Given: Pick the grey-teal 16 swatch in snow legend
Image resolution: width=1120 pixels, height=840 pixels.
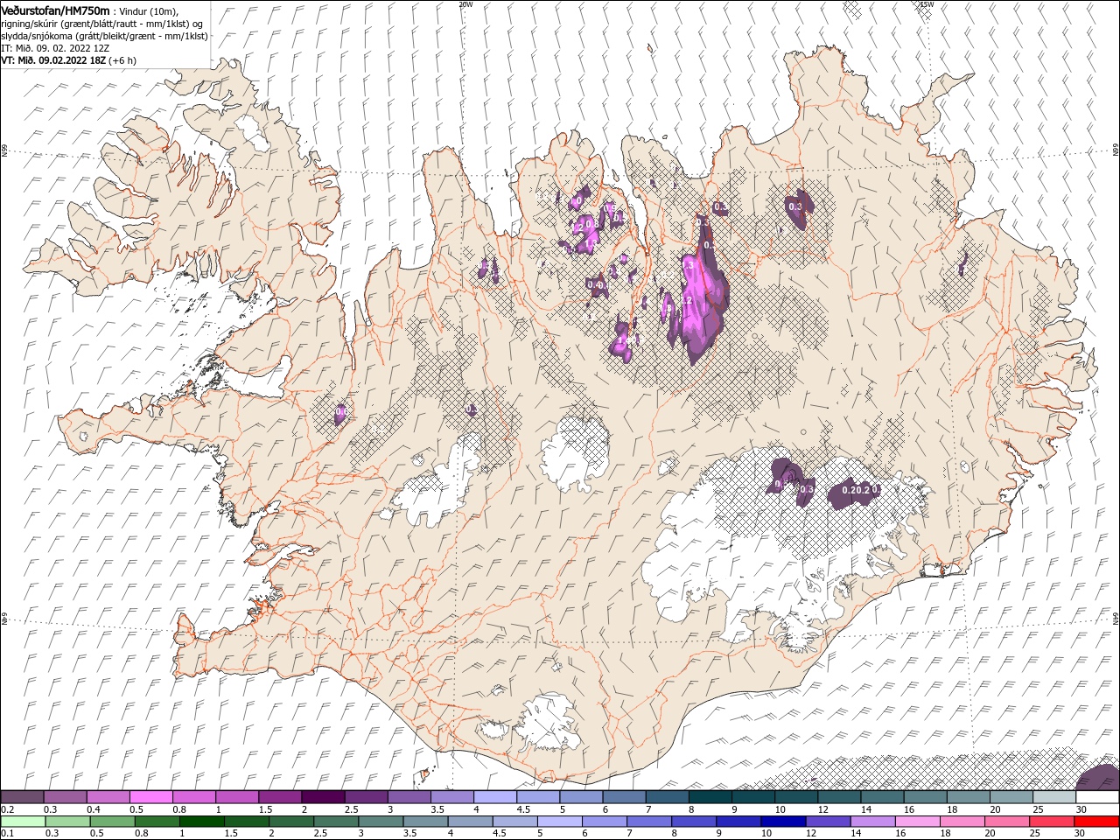Looking at the screenshot, I should click(925, 797).
